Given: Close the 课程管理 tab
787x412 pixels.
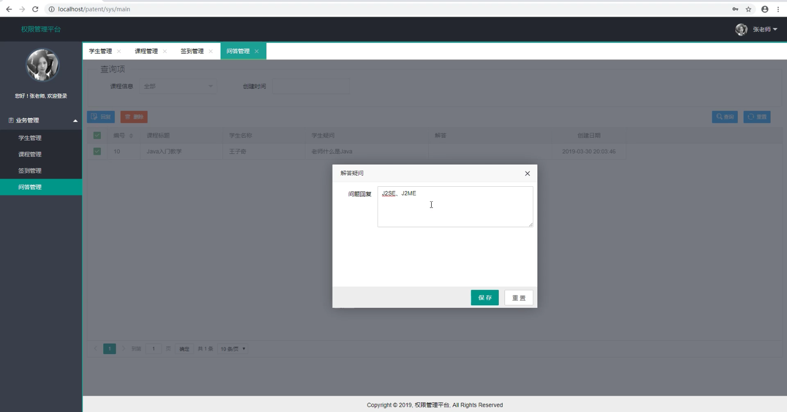Looking at the screenshot, I should 165,51.
